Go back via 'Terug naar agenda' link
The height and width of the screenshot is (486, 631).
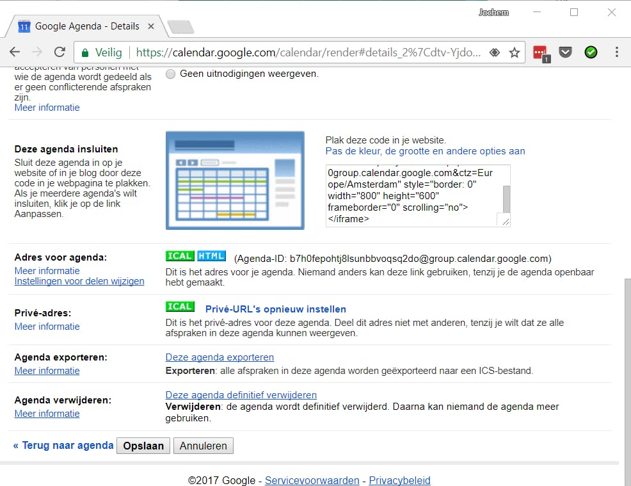click(x=63, y=445)
